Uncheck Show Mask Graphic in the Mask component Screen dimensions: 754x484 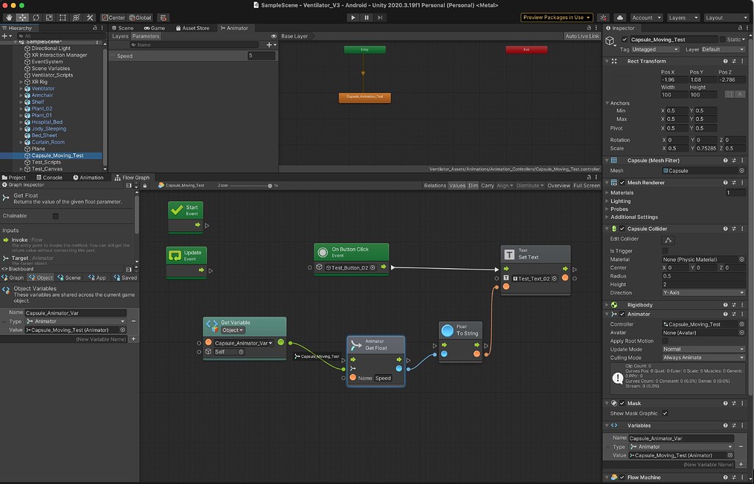666,413
